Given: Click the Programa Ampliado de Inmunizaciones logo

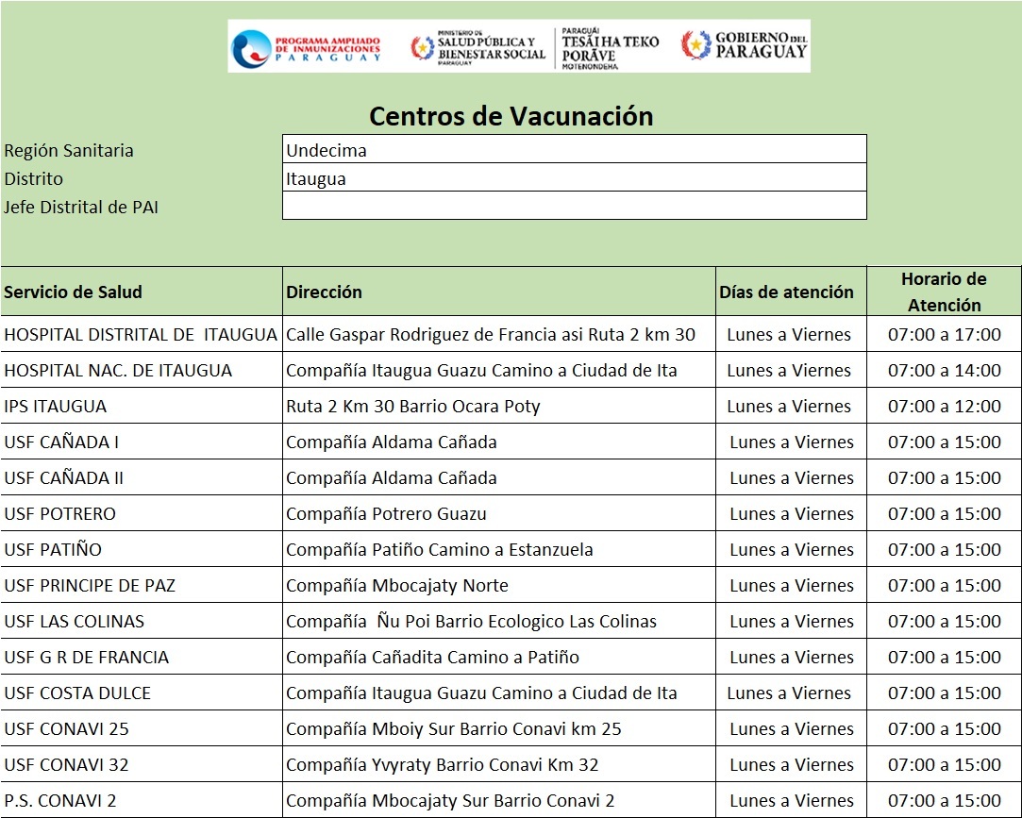Looking at the screenshot, I should [307, 47].
